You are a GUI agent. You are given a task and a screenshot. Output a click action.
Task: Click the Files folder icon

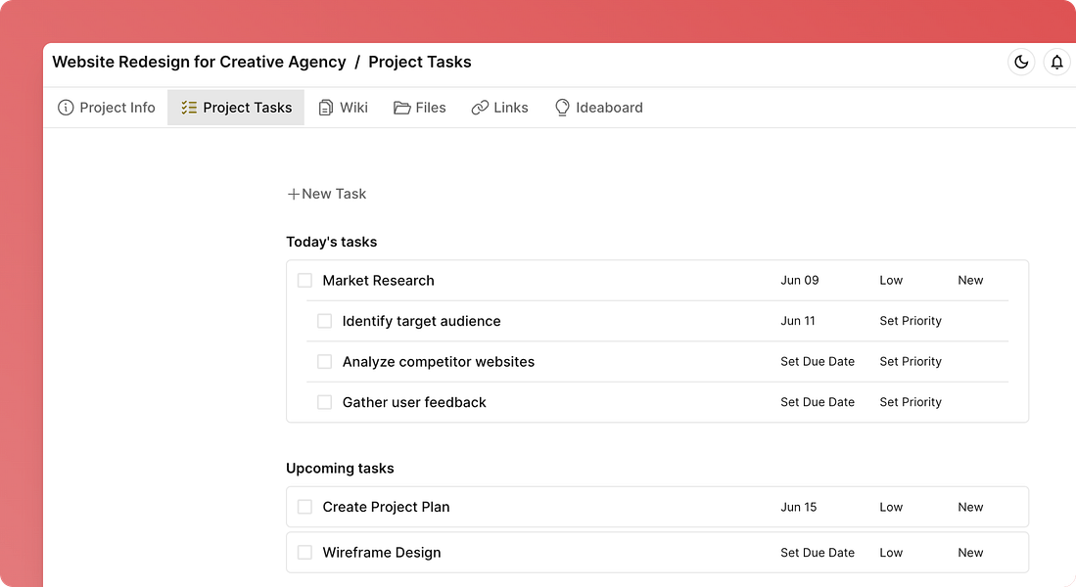(x=401, y=108)
